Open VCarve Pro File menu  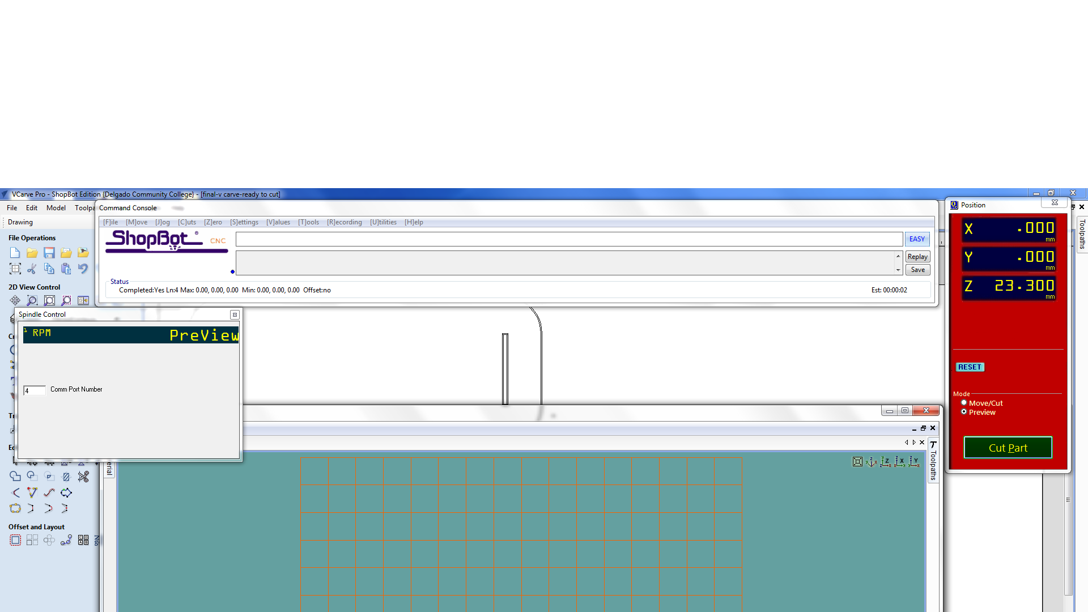coord(12,208)
